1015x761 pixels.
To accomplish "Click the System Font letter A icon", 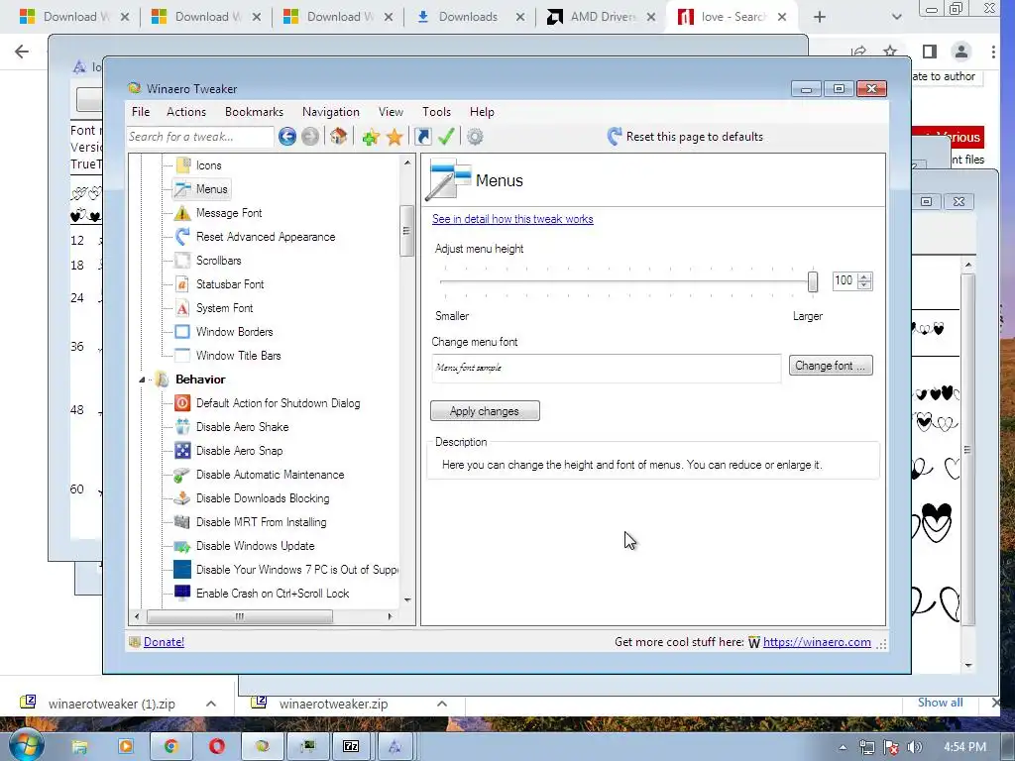I will click(x=182, y=308).
